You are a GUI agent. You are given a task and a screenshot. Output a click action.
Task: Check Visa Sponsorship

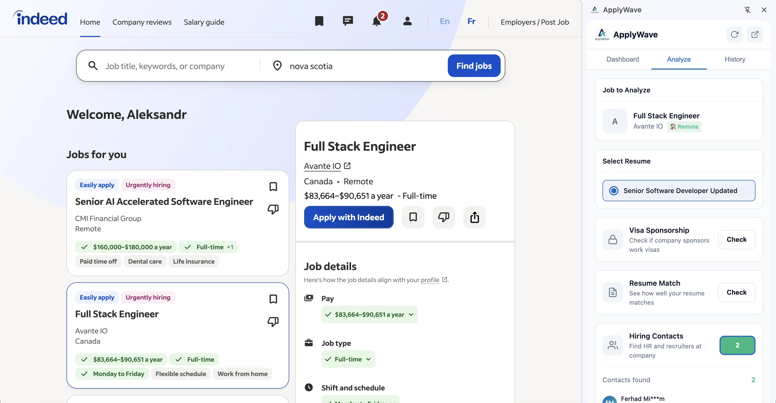point(736,240)
